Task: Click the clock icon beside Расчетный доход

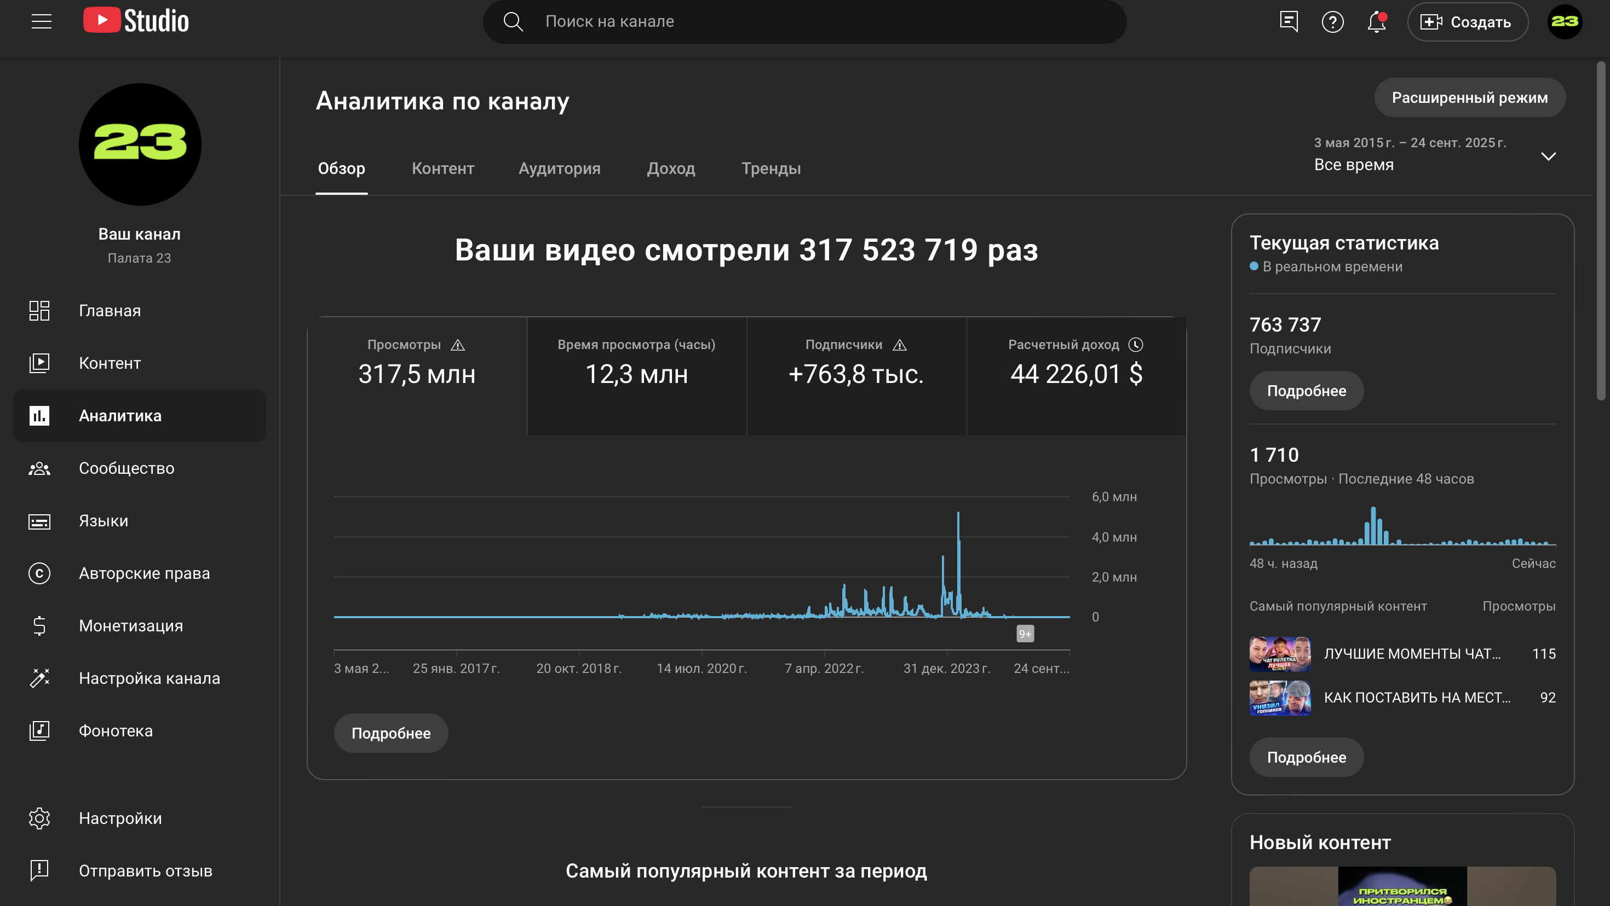Action: tap(1136, 345)
